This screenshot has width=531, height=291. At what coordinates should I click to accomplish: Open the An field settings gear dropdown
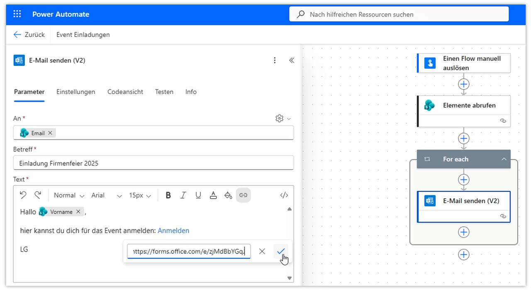pos(283,118)
